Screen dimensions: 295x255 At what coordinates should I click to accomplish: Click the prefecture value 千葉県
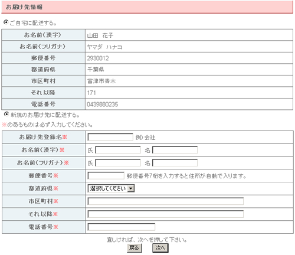point(96,70)
